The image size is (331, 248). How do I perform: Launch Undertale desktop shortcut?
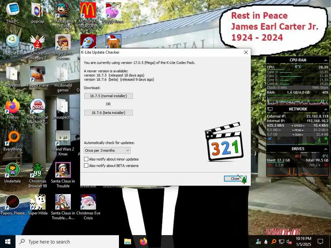click(13, 173)
